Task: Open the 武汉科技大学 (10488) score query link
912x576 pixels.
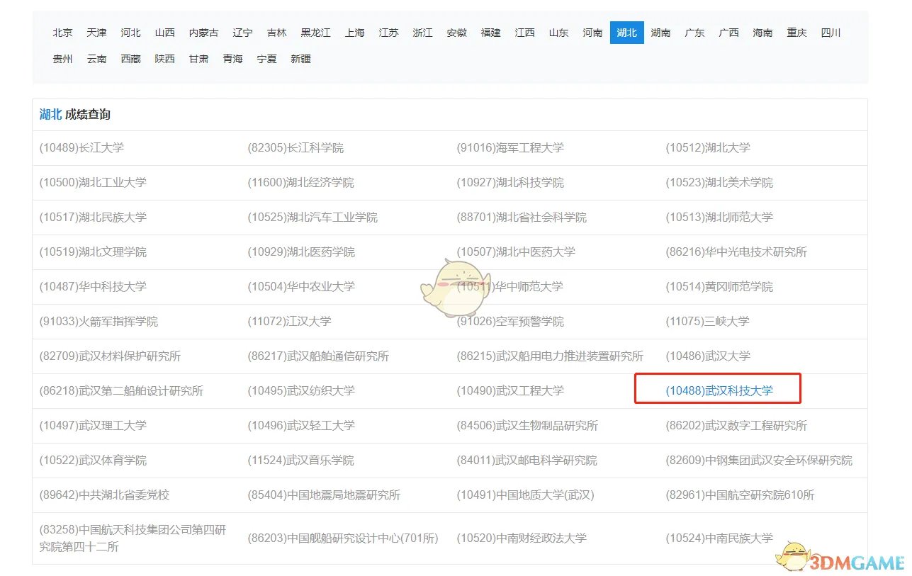Action: pyautogui.click(x=721, y=390)
